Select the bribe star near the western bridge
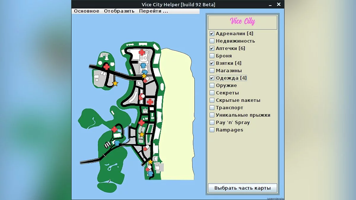Viewport: 356px width, 200px height. 115,84
